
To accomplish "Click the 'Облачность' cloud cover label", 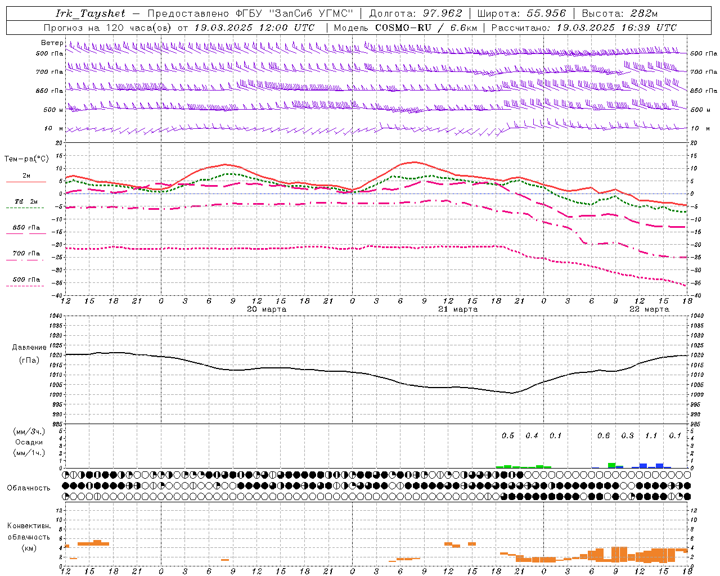I will (29, 488).
